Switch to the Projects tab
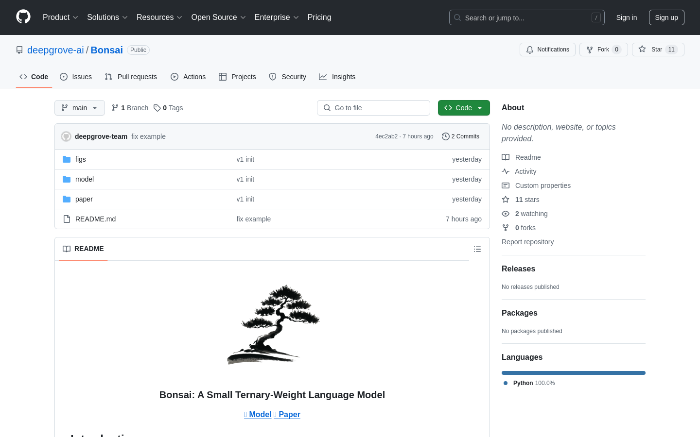 237,77
